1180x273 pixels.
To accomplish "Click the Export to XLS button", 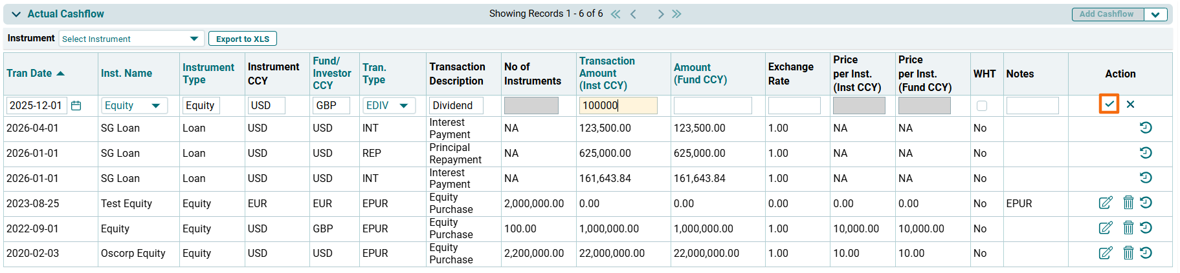I will click(242, 39).
